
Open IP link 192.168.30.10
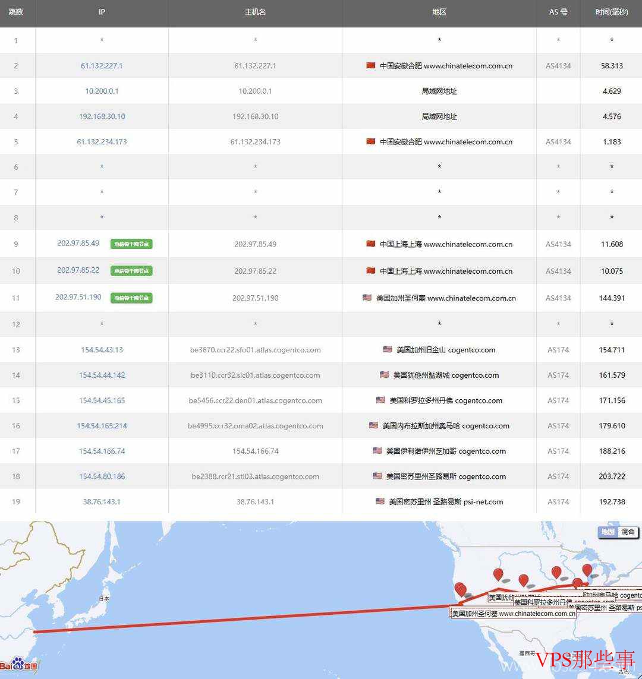click(102, 116)
